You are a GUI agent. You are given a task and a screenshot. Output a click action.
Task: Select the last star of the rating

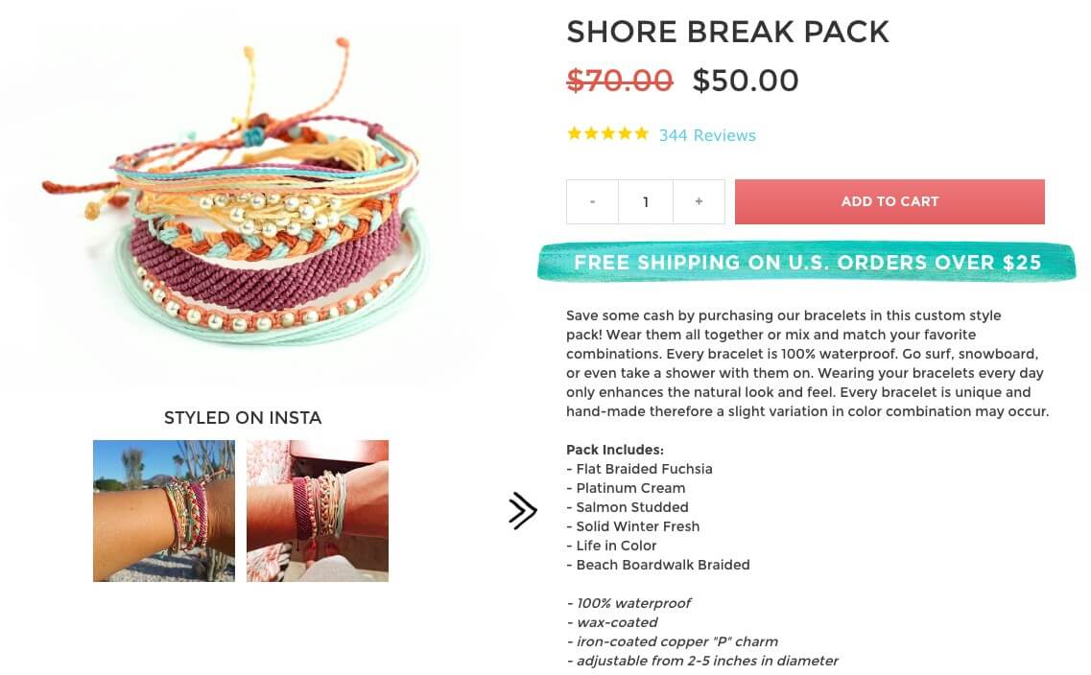point(641,133)
